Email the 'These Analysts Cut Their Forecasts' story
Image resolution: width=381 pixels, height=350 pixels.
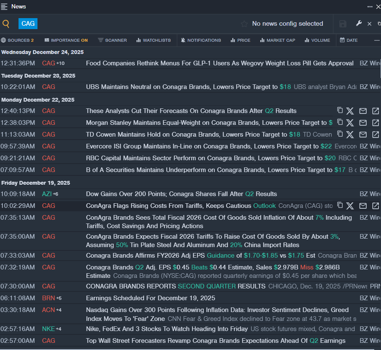pos(363,111)
